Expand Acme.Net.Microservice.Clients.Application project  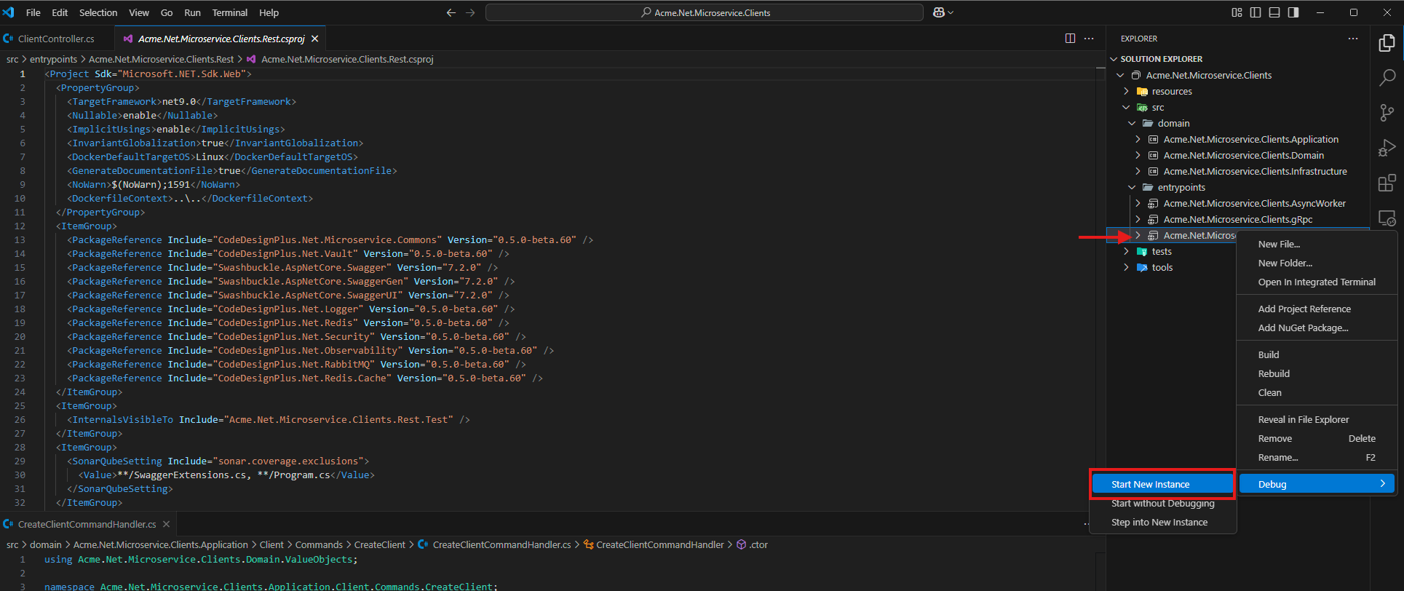pyautogui.click(x=1138, y=139)
